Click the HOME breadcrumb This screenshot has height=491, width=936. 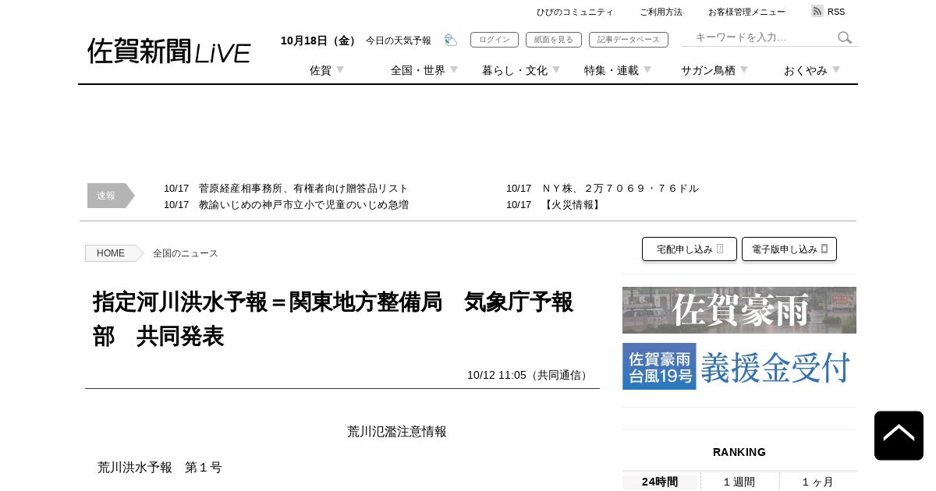[111, 253]
